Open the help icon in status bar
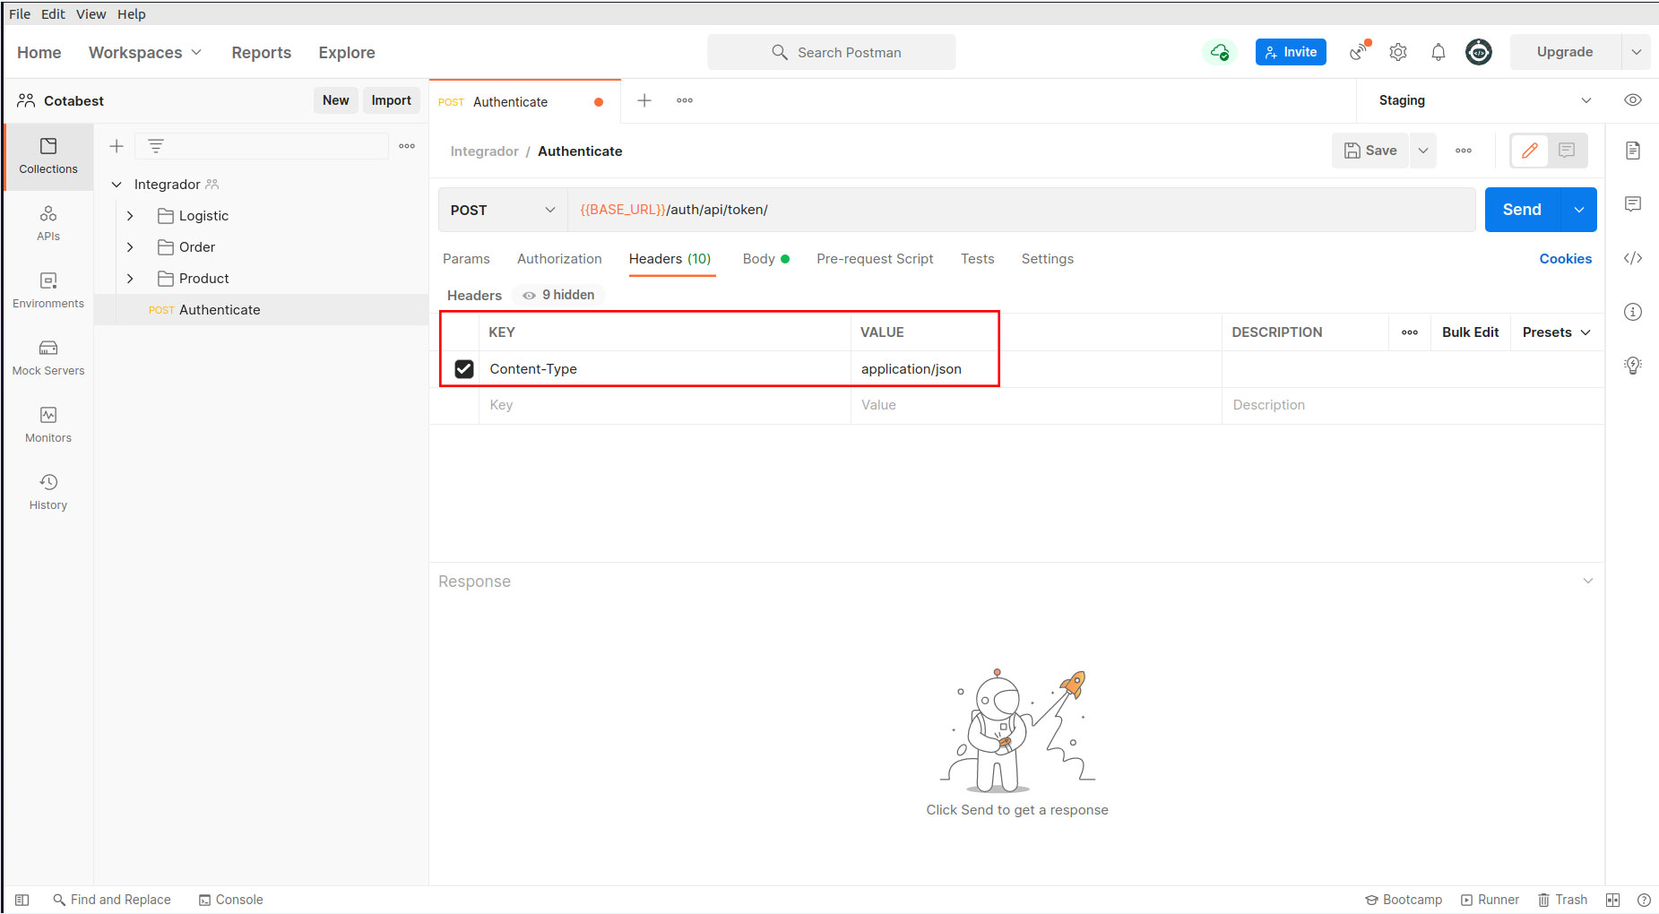 pyautogui.click(x=1644, y=900)
